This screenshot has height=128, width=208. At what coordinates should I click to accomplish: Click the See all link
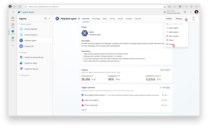[x=84, y=110]
